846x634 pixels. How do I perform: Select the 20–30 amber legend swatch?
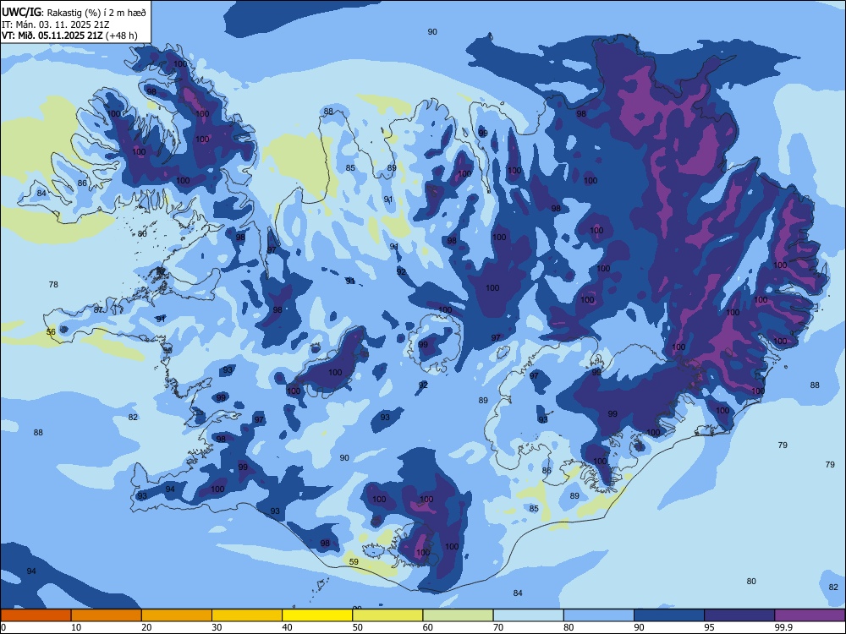coord(177,615)
